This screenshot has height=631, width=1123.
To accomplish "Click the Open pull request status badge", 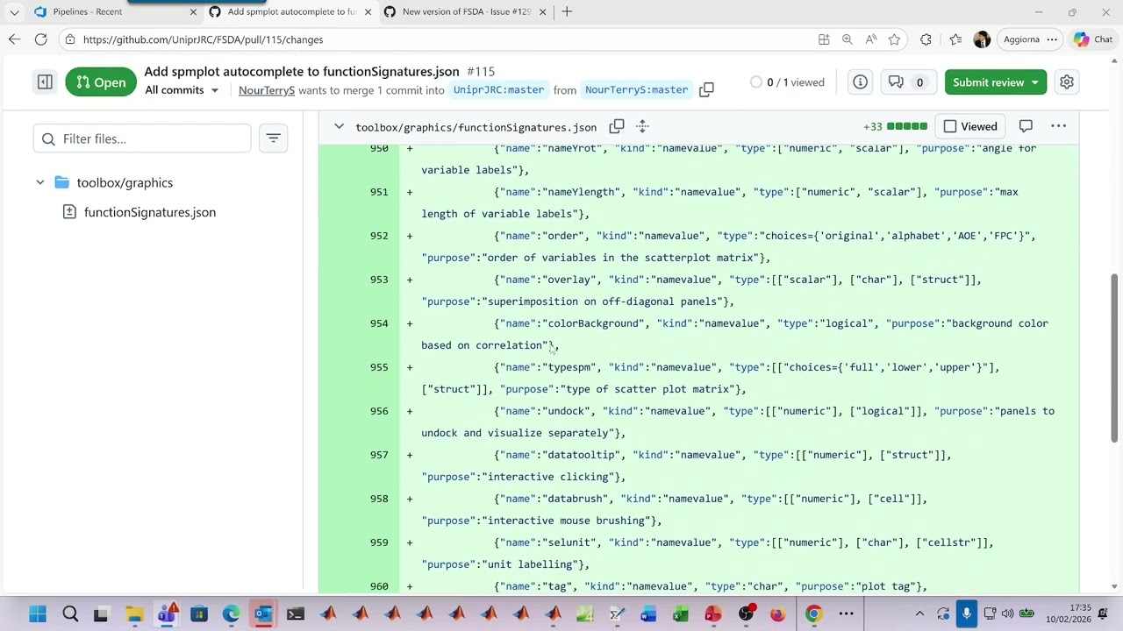I will (x=100, y=82).
